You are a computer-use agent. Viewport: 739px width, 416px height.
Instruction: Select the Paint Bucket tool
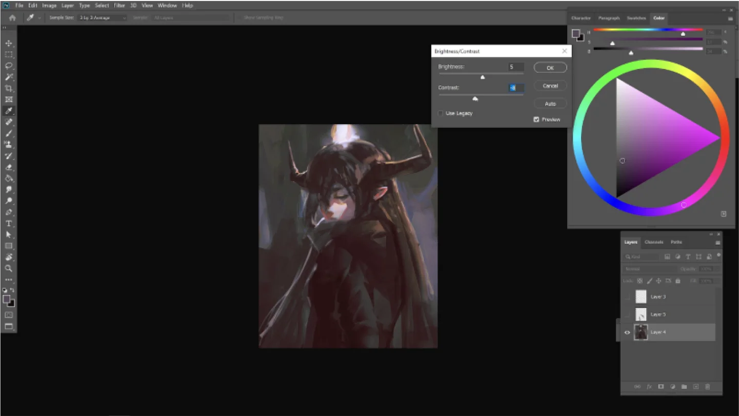[9, 179]
